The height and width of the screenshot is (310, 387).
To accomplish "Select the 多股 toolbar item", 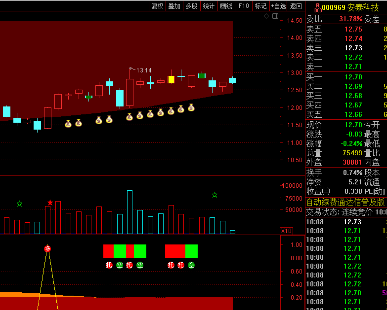I will [192, 6].
